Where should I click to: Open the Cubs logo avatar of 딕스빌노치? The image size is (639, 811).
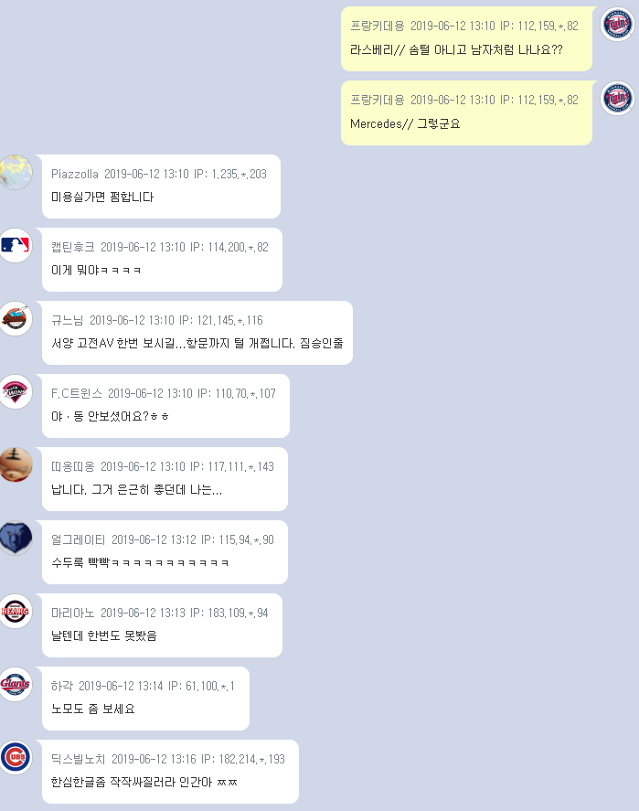[16, 757]
